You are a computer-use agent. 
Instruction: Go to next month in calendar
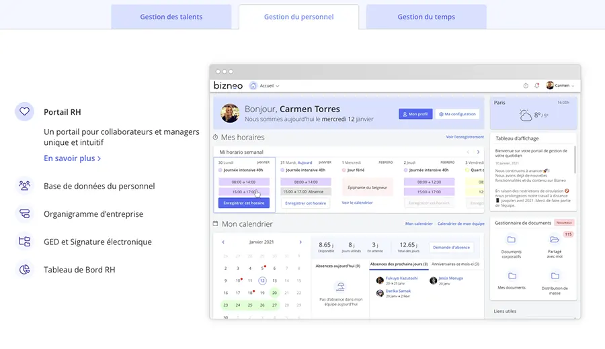300,242
